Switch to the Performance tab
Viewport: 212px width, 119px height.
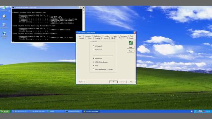point(123,36)
